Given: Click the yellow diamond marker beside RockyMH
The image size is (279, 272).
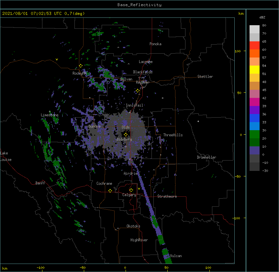Looking at the screenshot, I should 81,66.
